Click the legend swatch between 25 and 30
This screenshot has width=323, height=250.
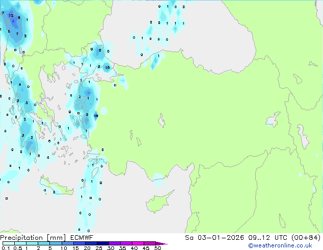(103, 243)
